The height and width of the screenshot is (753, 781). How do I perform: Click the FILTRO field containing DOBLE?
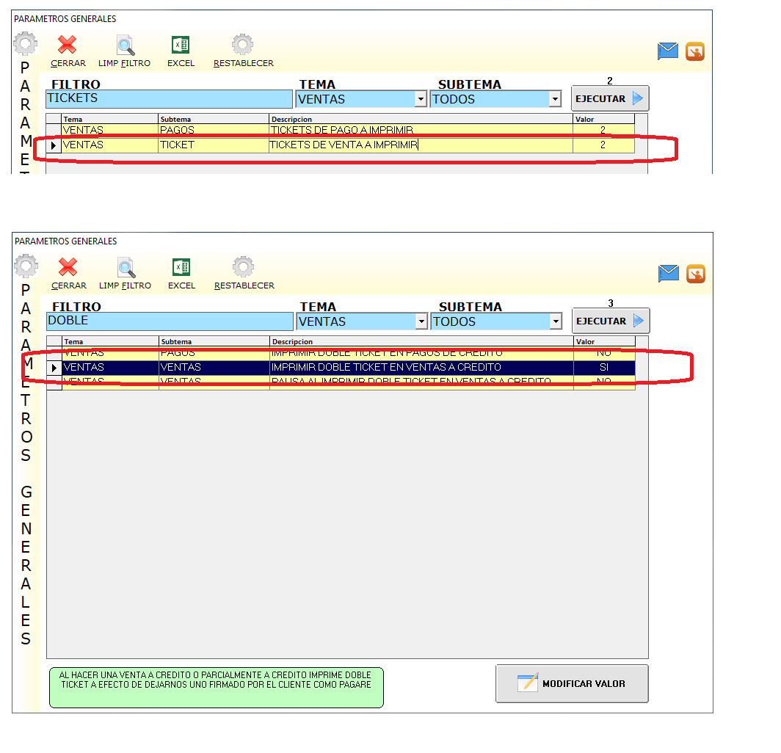point(170,321)
